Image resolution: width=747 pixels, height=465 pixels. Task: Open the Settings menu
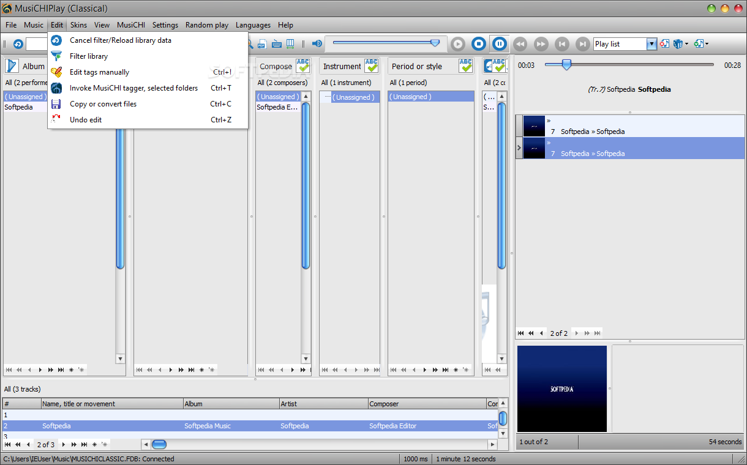[x=165, y=25]
